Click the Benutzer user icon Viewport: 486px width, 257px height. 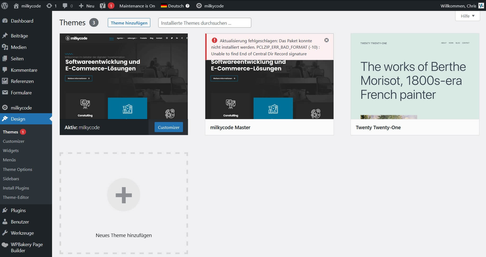[x=5, y=222]
